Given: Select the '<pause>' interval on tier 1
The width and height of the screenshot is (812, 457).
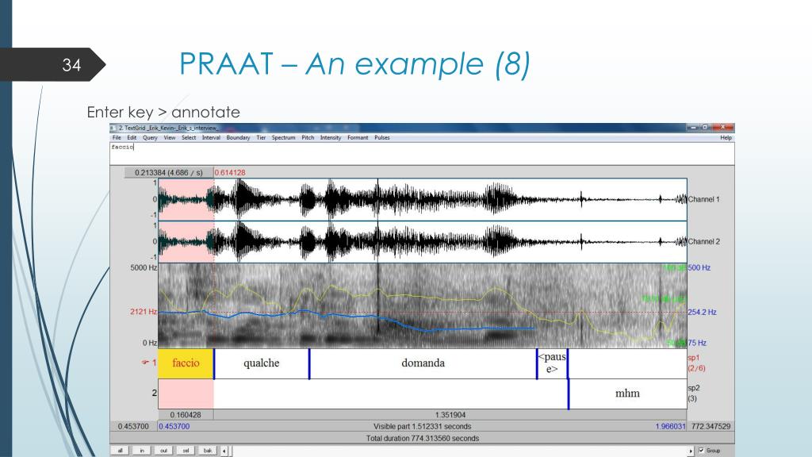Looking at the screenshot, I should click(552, 363).
